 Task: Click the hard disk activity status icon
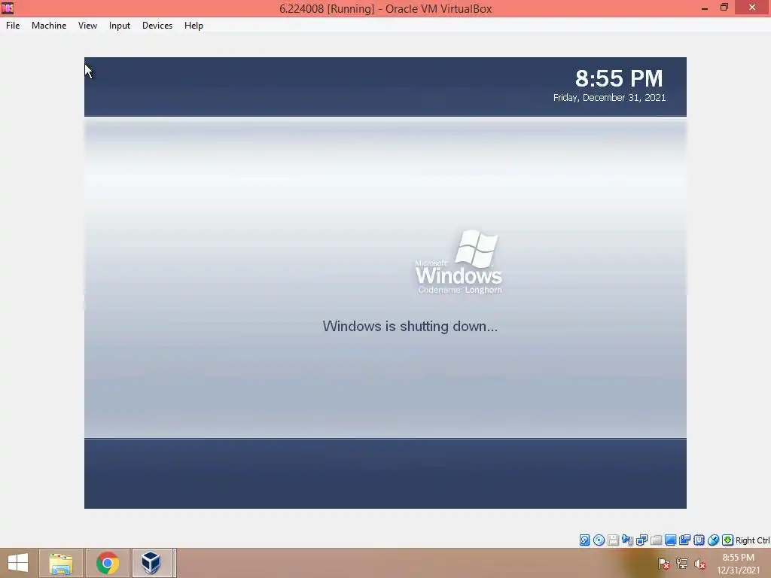tap(584, 540)
